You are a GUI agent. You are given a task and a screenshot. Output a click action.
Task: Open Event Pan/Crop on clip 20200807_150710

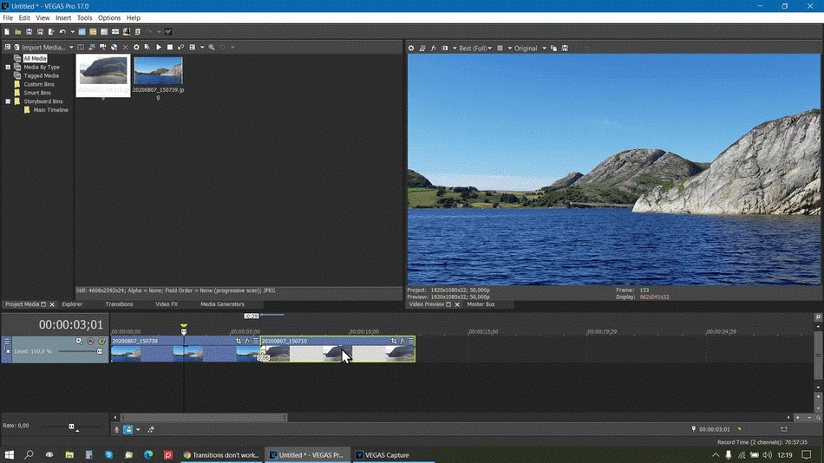click(x=394, y=341)
